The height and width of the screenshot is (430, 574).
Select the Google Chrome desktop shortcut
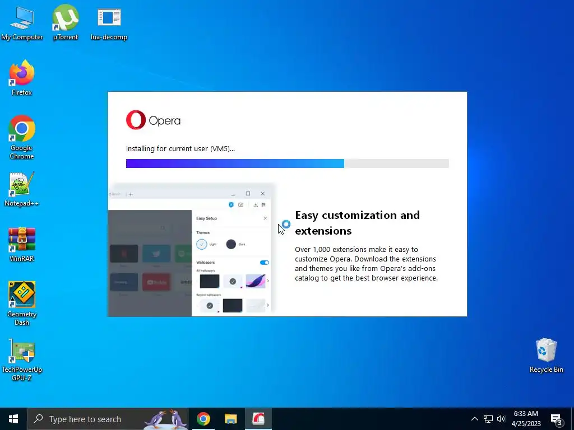pyautogui.click(x=22, y=138)
